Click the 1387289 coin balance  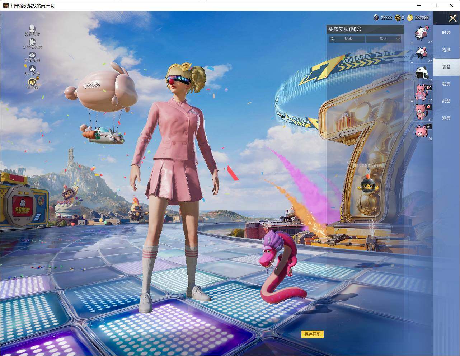[421, 18]
